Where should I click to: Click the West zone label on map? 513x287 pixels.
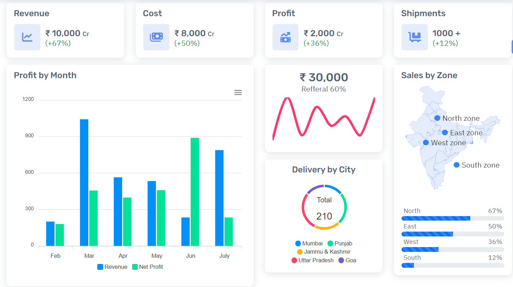448,142
